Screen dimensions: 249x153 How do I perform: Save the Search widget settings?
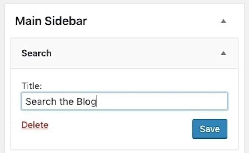(210, 129)
